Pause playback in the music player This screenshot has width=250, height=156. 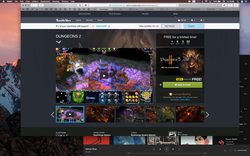(167, 149)
